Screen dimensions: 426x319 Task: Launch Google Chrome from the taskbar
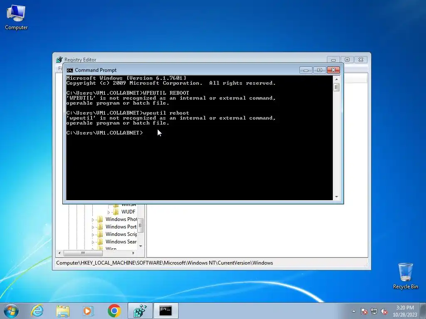[x=114, y=311]
